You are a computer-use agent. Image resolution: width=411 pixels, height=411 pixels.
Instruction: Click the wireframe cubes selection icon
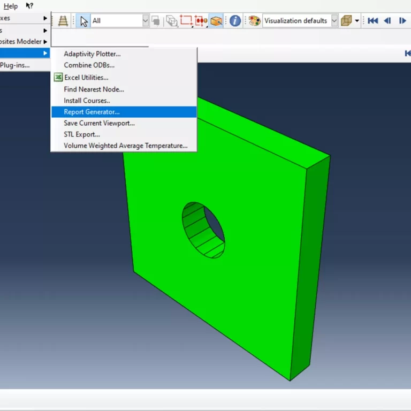point(172,21)
